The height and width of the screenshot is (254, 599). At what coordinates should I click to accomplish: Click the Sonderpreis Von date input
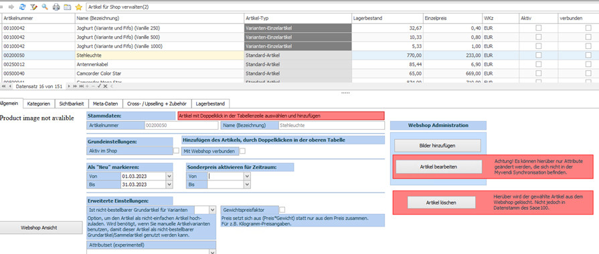click(x=226, y=176)
